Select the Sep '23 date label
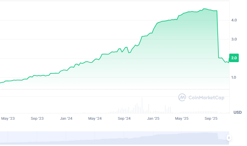 [37, 118]
